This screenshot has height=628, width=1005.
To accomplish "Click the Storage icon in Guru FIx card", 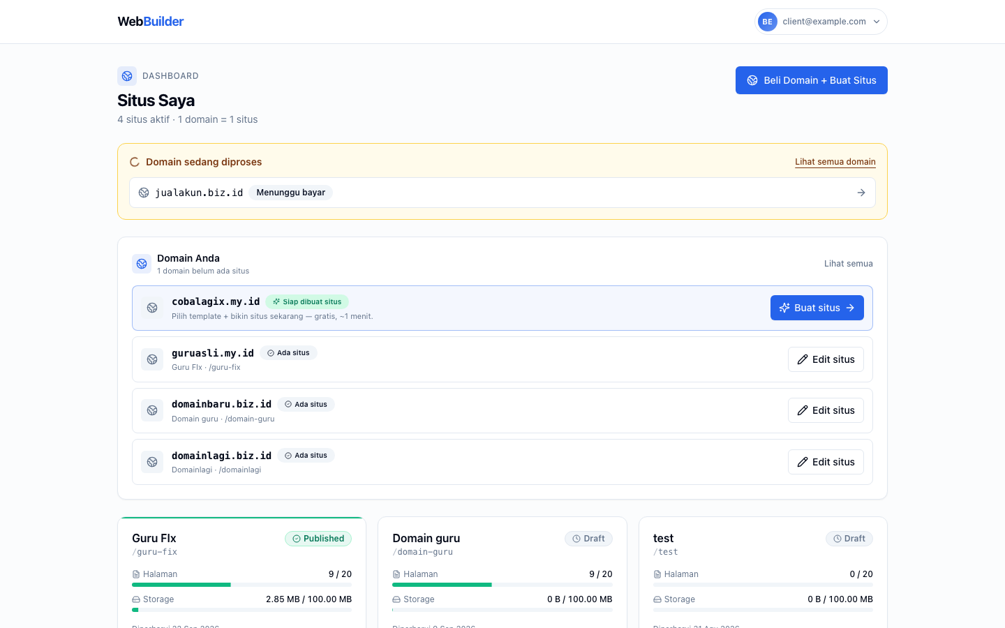I will click(136, 599).
